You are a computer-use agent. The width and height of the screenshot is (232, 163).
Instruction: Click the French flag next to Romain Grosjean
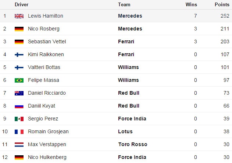coord(19,132)
